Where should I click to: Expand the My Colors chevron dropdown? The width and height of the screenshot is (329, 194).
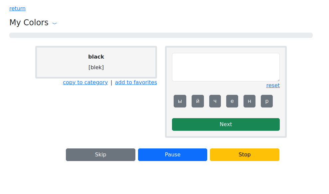(x=55, y=23)
